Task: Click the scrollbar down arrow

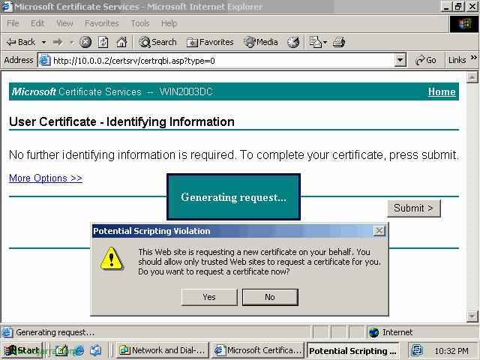Action: click(x=472, y=316)
